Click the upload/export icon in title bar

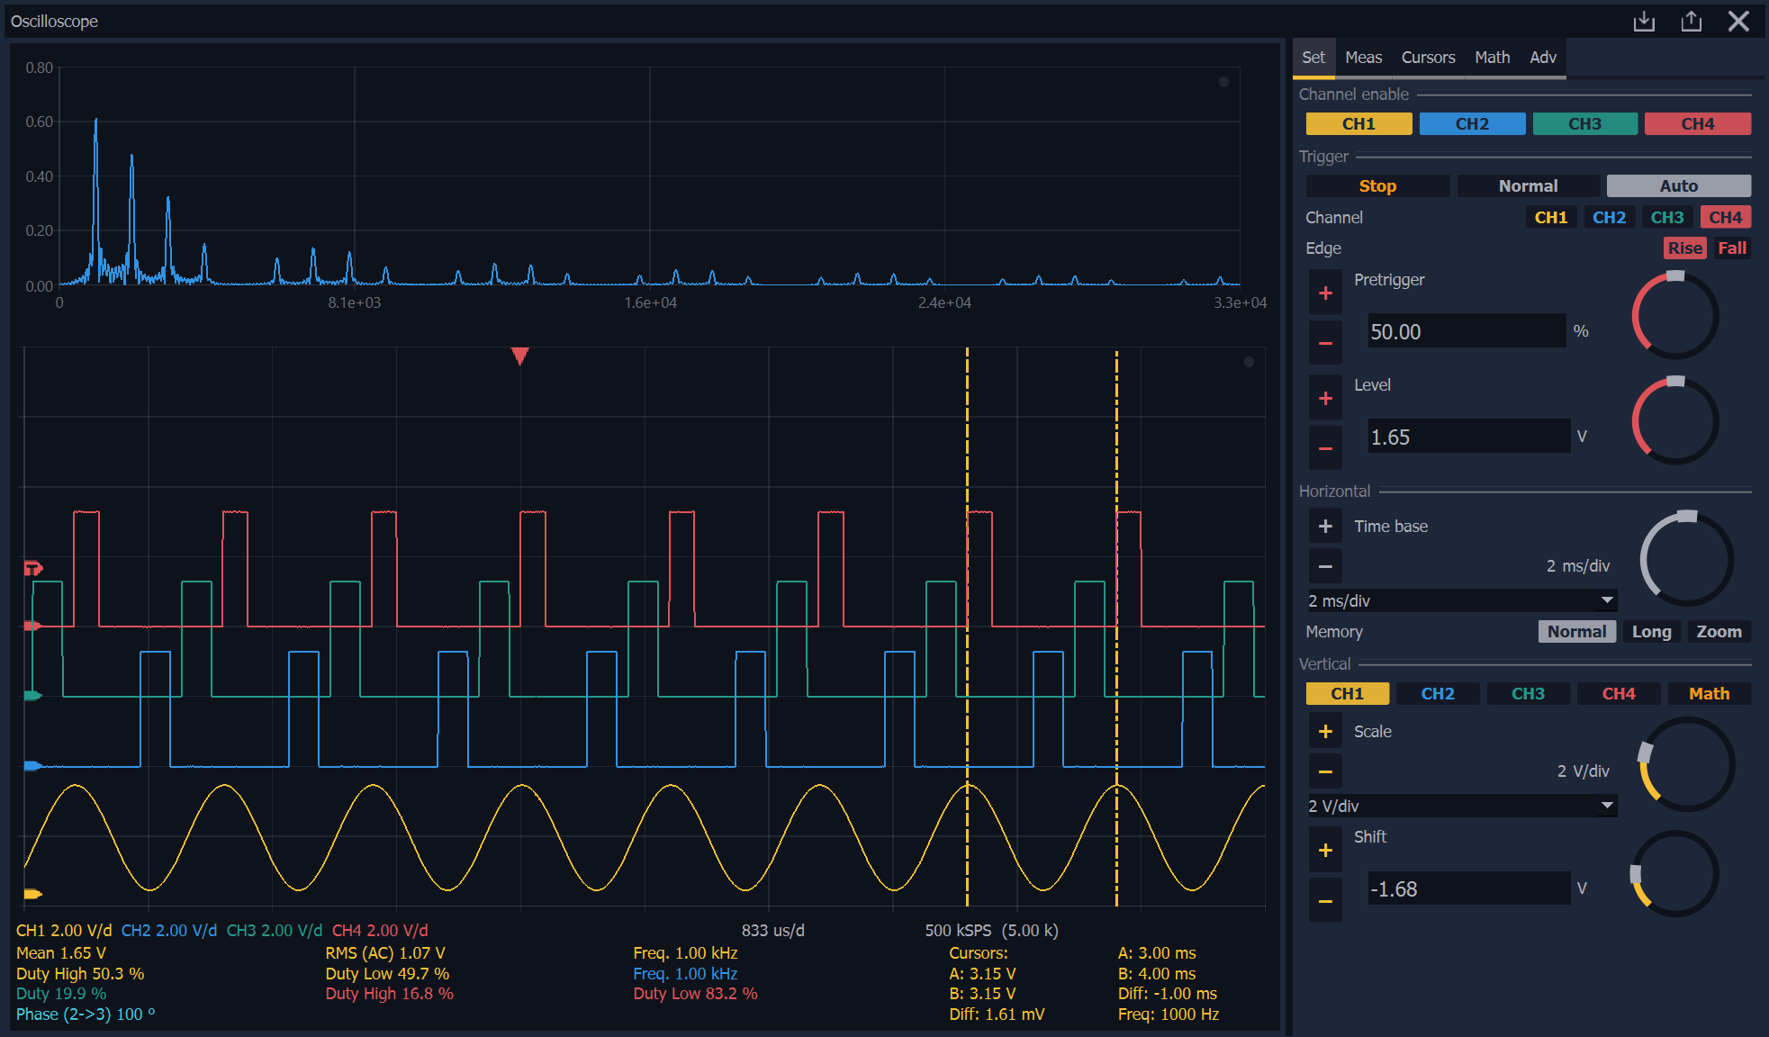pos(1691,21)
